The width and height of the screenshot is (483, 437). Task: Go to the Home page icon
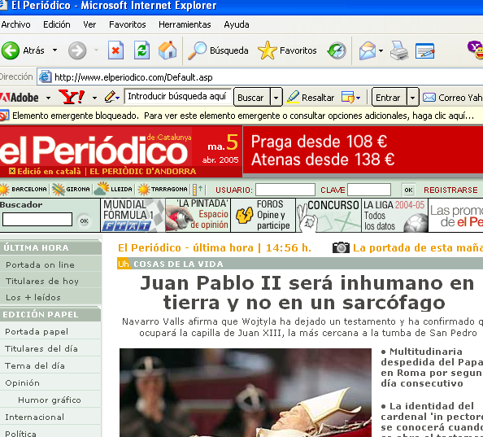tap(168, 50)
